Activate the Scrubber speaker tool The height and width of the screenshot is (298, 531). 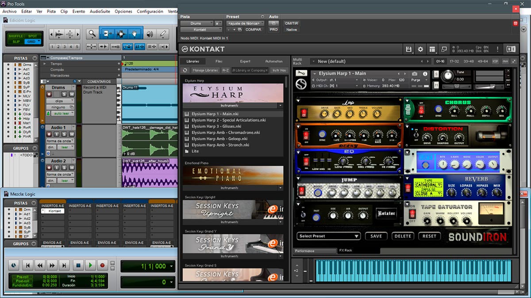click(x=150, y=34)
